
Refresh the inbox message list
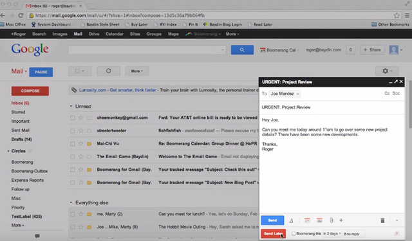[108, 71]
